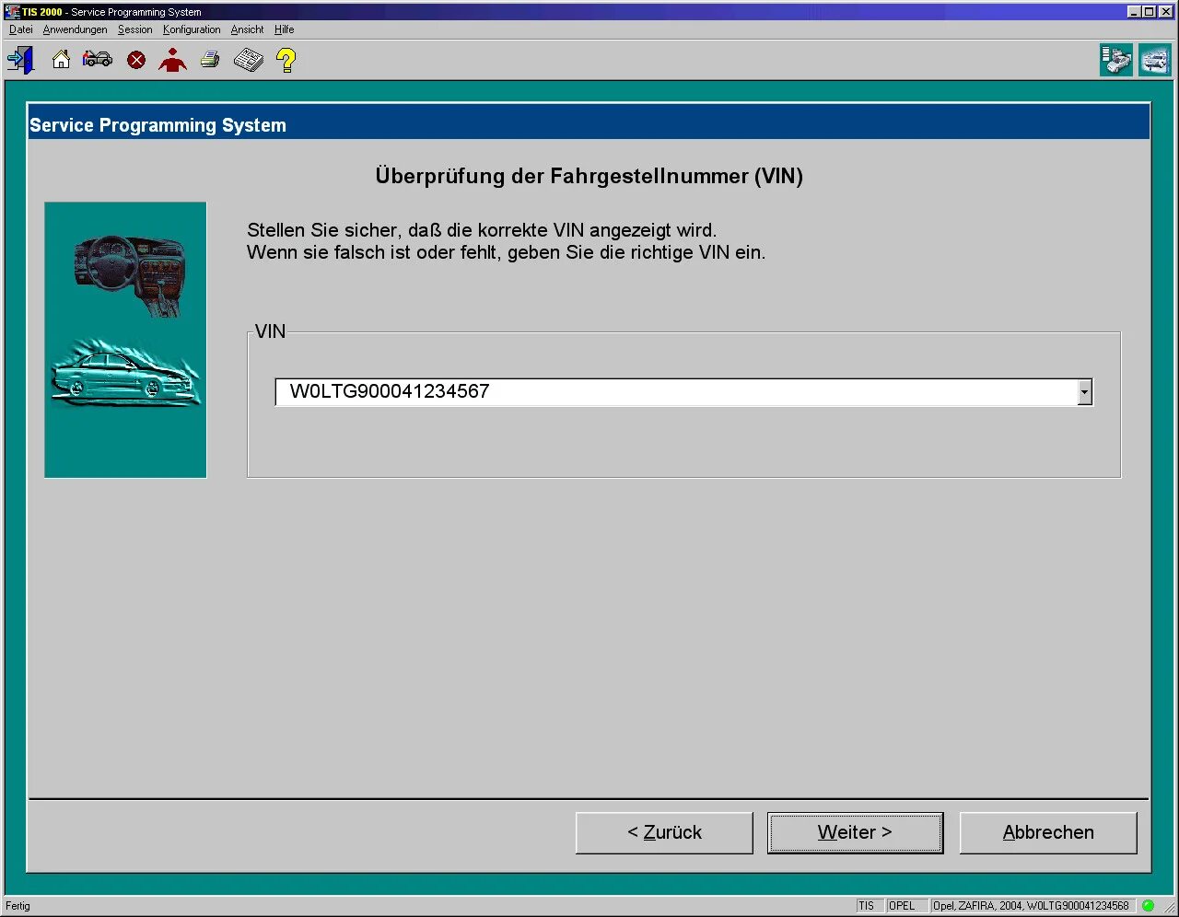Click the 'Opel, ZAFIRA, 2004' status bar entry
Screen dimensions: 1179x917
[1031, 906]
